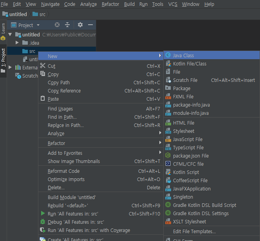Click the locate/scroll-from-source crosshair icon
Screen dimensions: 260x241
click(x=57, y=25)
